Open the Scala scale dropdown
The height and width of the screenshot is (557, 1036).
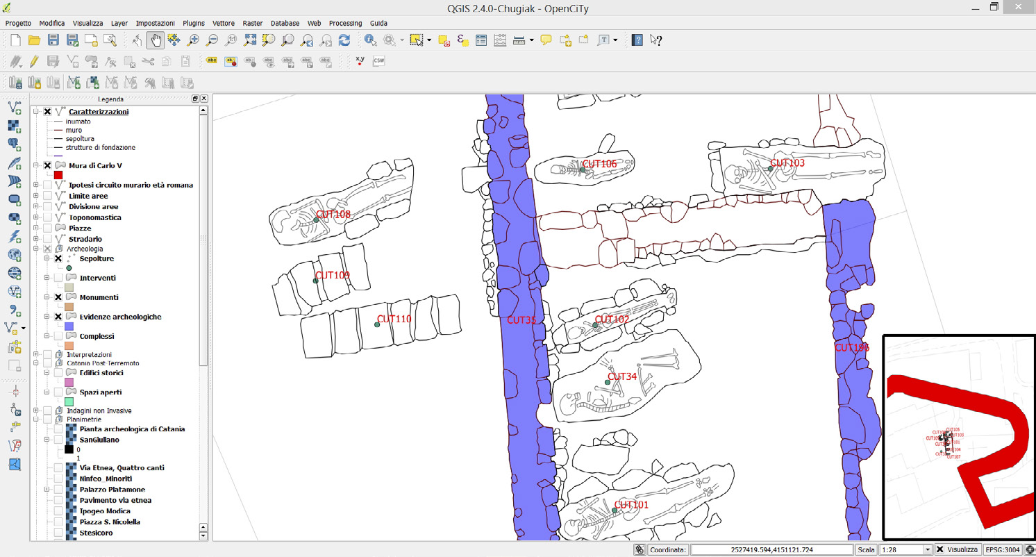927,549
